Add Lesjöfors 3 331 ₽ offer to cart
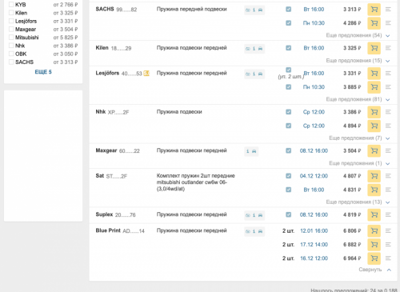 pos(374,74)
